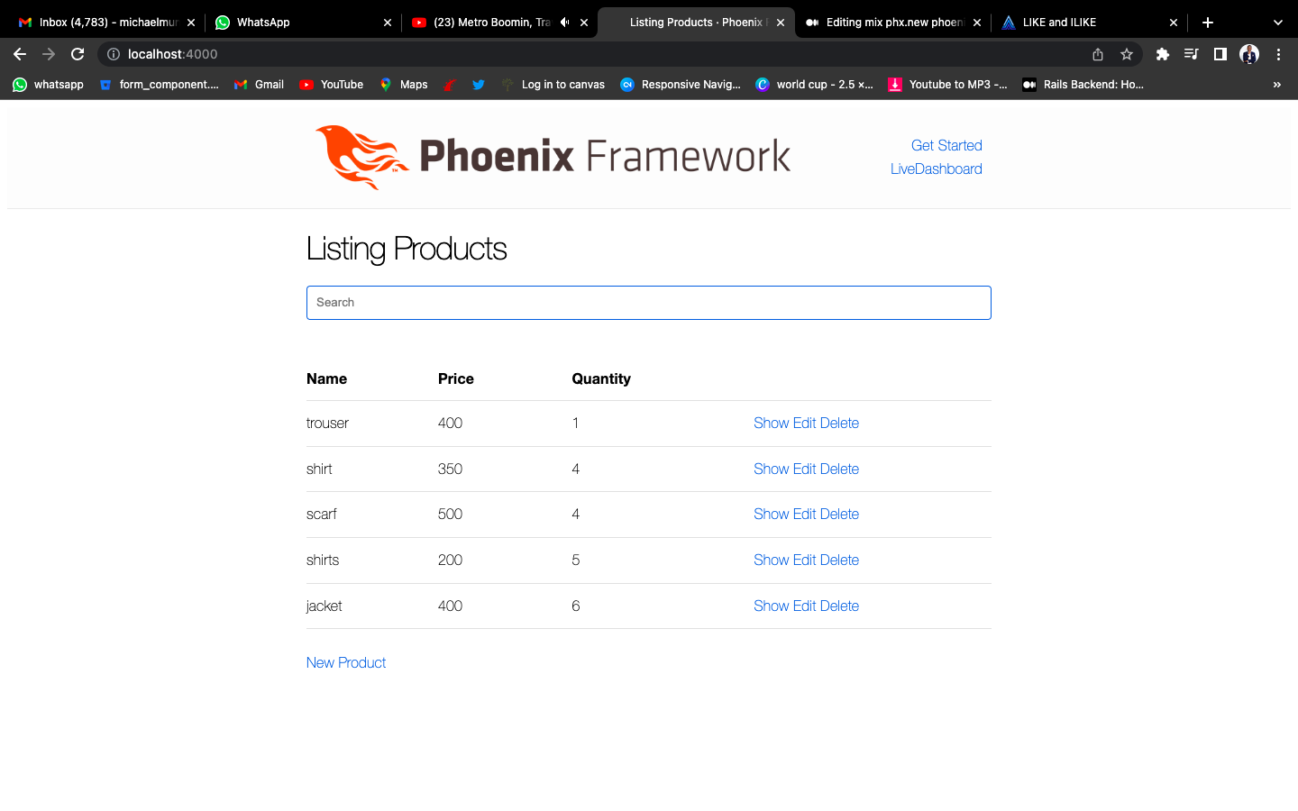
Task: Click the site information icon next to localhost
Action: [x=113, y=54]
